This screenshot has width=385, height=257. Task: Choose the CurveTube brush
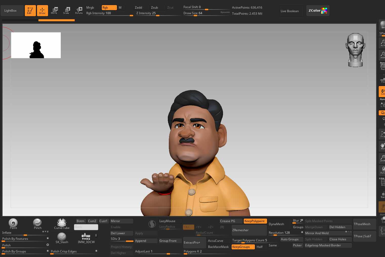point(62,223)
